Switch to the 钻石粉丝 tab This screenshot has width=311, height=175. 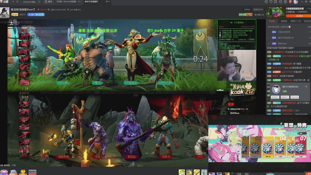308,21
